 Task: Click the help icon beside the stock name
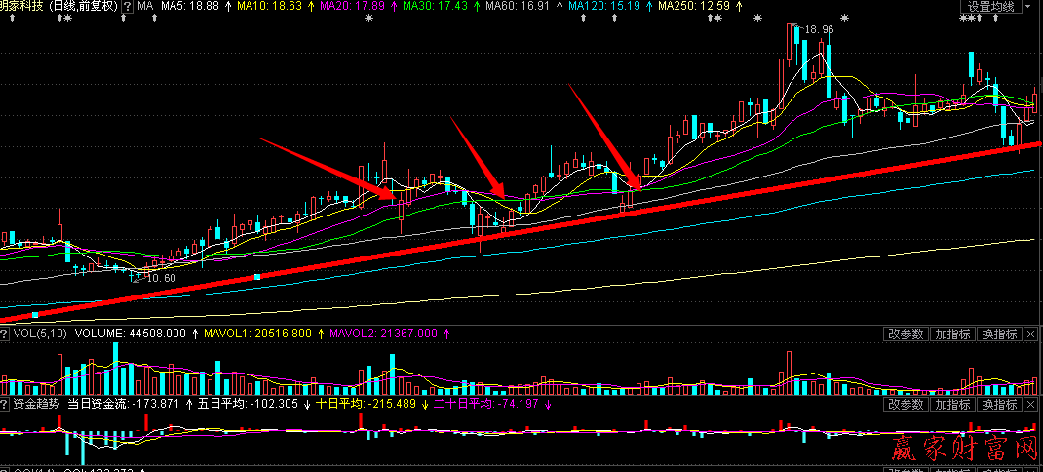(x=127, y=6)
